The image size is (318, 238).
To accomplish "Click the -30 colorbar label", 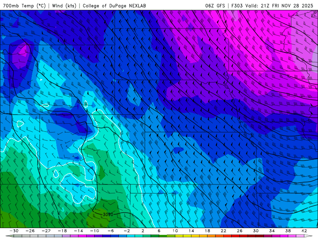I will tap(14, 231).
